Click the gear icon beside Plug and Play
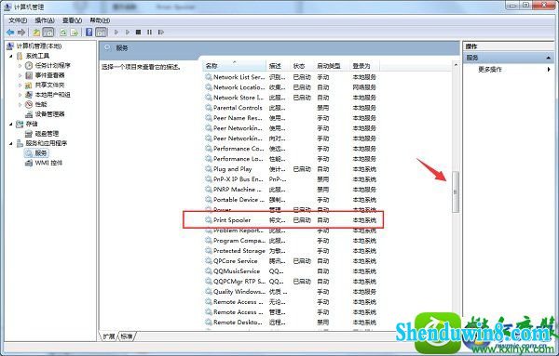 (208, 169)
